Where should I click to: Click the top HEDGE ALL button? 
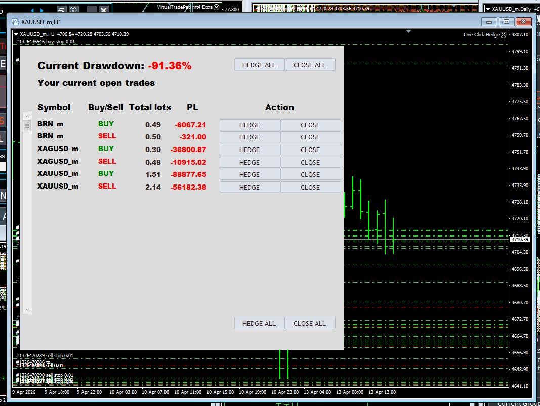(x=259, y=65)
